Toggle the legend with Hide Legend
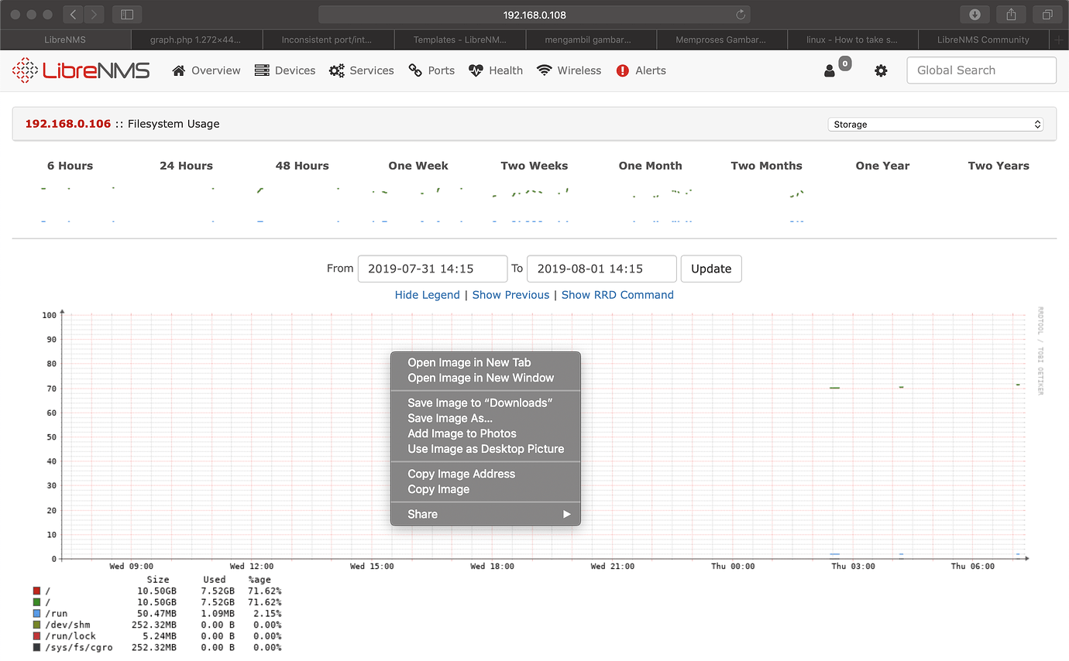Image resolution: width=1069 pixels, height=661 pixels. 427,295
